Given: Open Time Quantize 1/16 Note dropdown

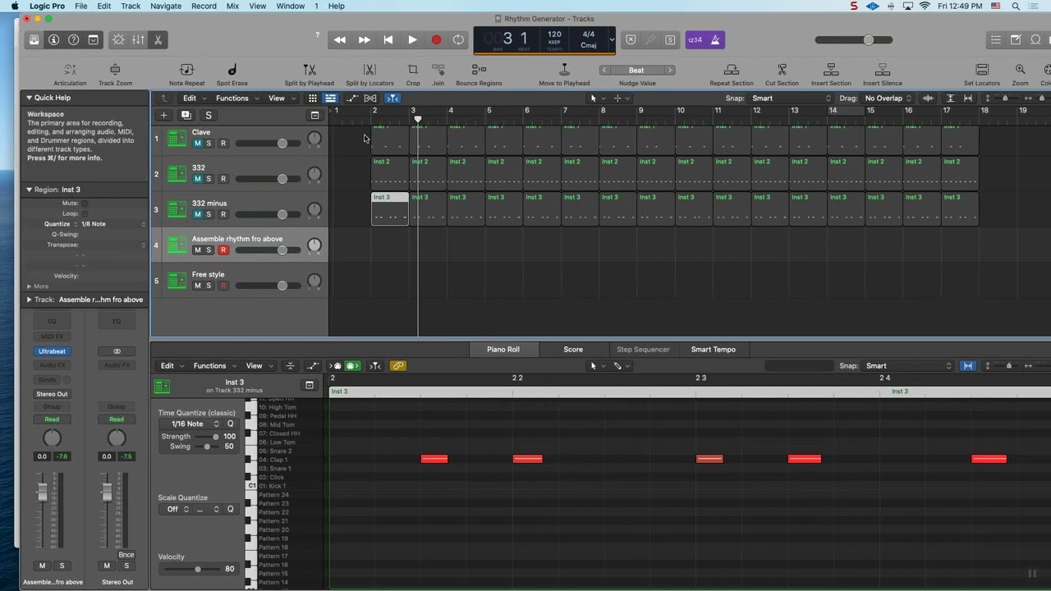Looking at the screenshot, I should [x=191, y=424].
